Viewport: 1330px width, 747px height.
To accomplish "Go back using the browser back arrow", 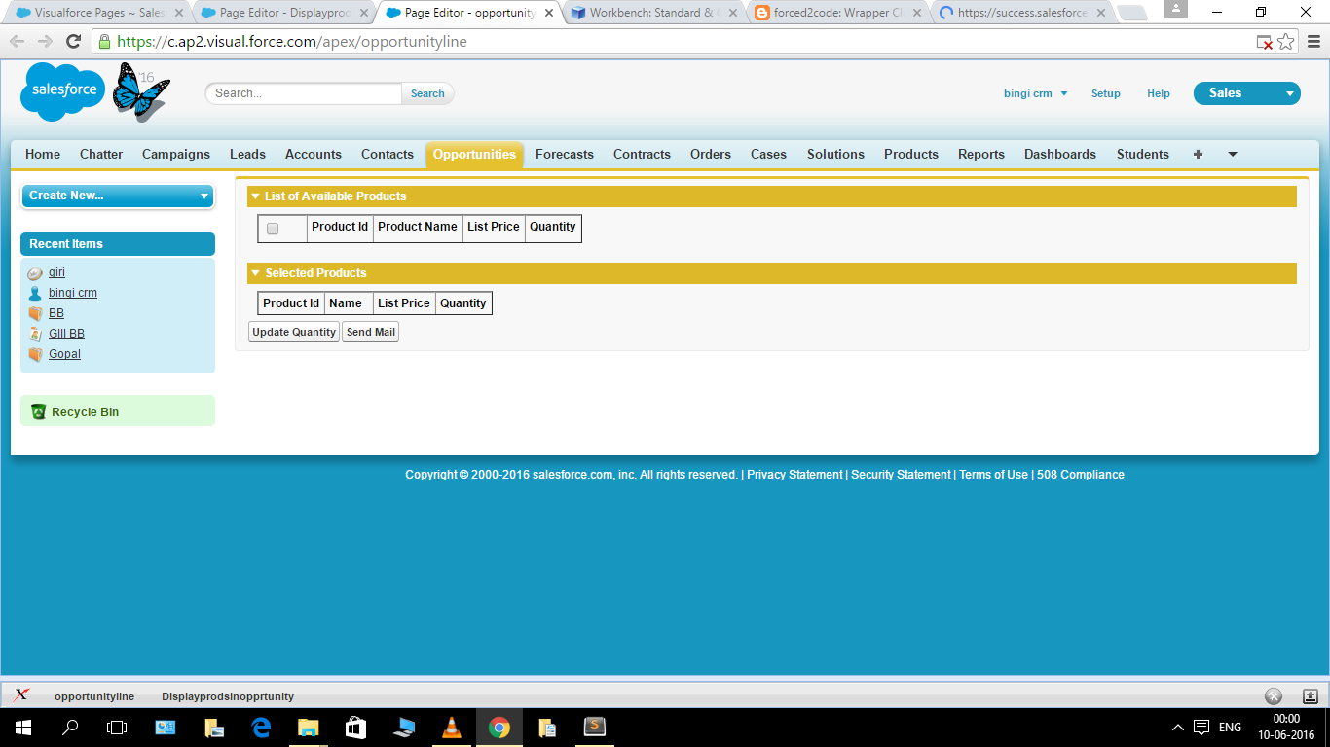I will (x=17, y=42).
